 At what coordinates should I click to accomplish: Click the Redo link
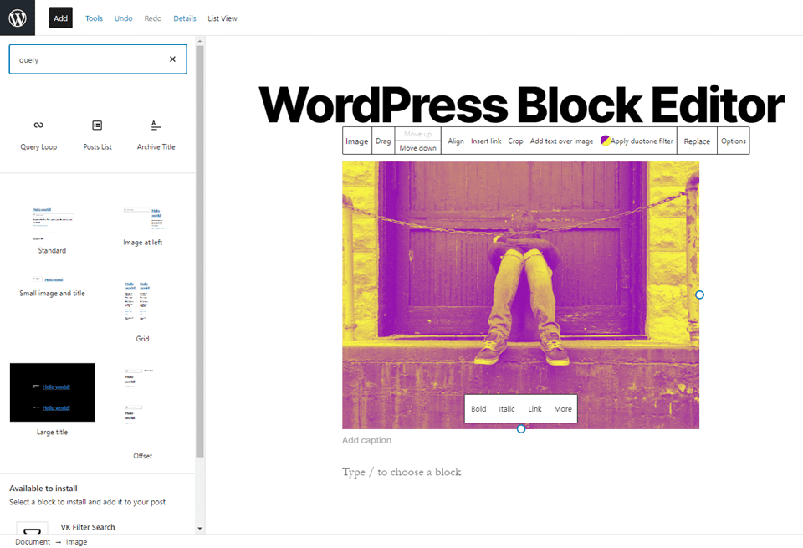point(152,18)
